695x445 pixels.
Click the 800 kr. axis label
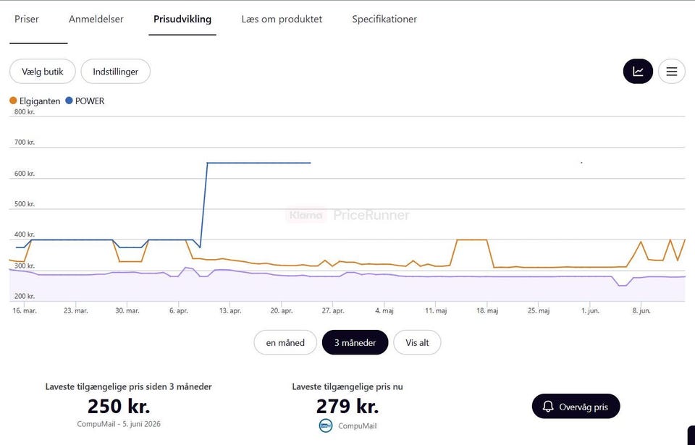tap(25, 111)
